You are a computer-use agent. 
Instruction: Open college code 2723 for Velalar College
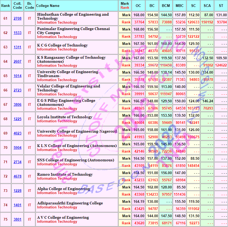pos(18,90)
